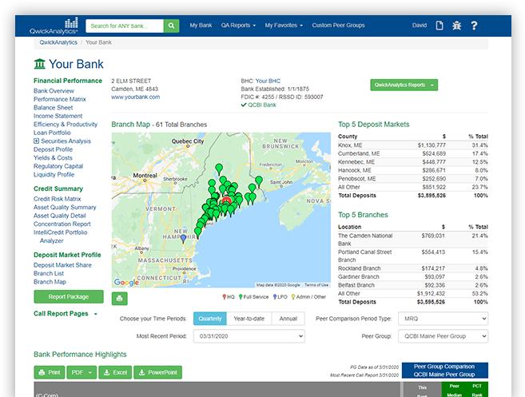Click the bug report icon
The width and height of the screenshot is (525, 397).
[x=457, y=26]
